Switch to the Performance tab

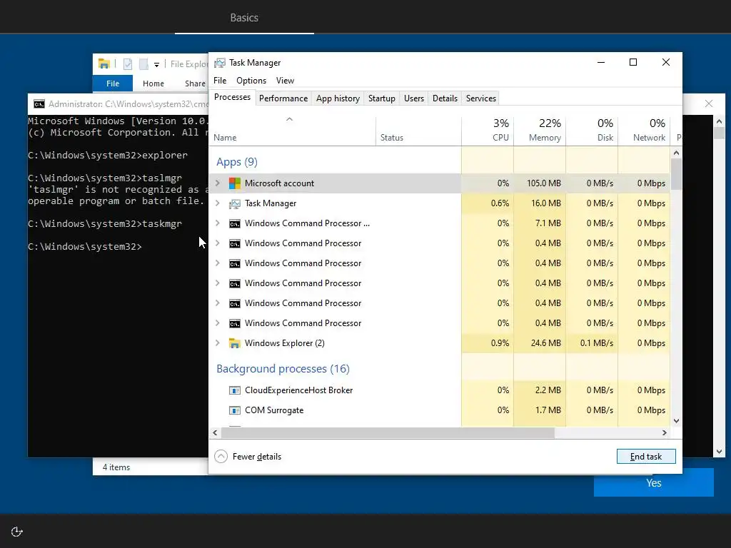(283, 98)
